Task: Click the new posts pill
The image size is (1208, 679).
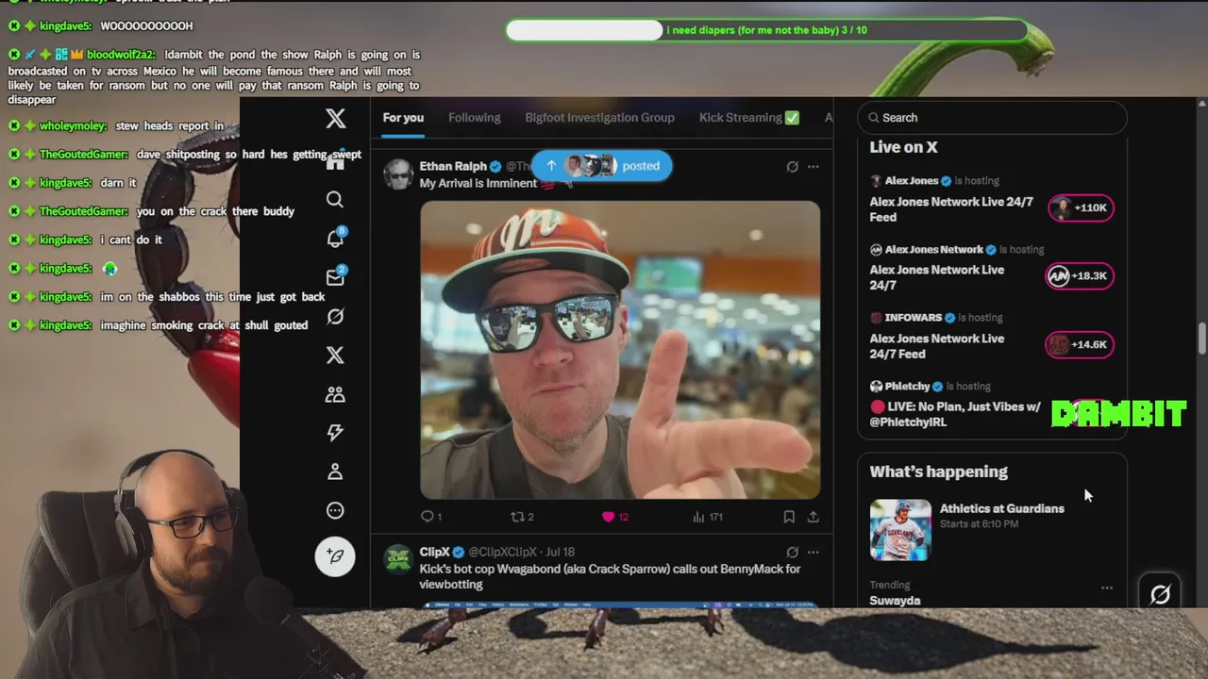Action: (x=602, y=166)
